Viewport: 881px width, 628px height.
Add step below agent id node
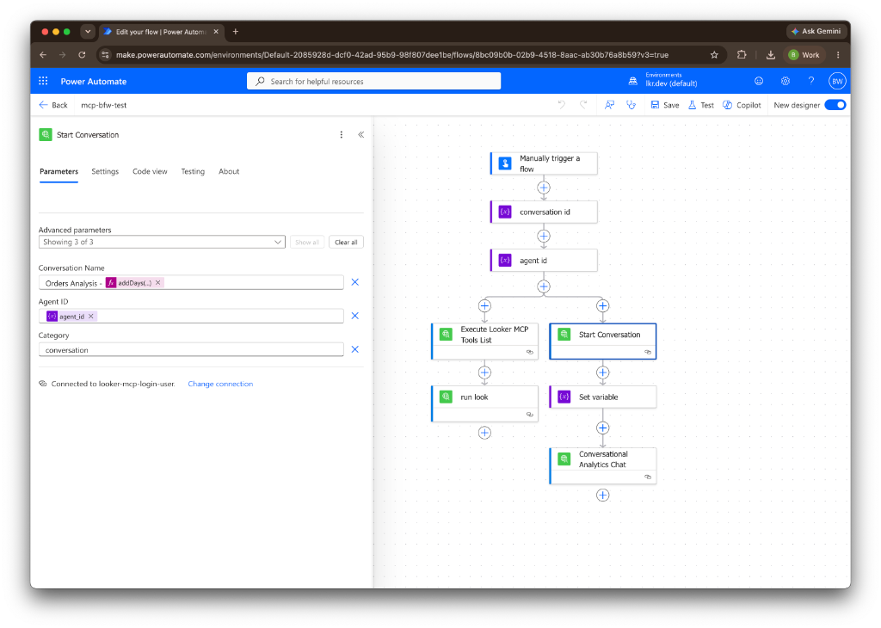544,286
